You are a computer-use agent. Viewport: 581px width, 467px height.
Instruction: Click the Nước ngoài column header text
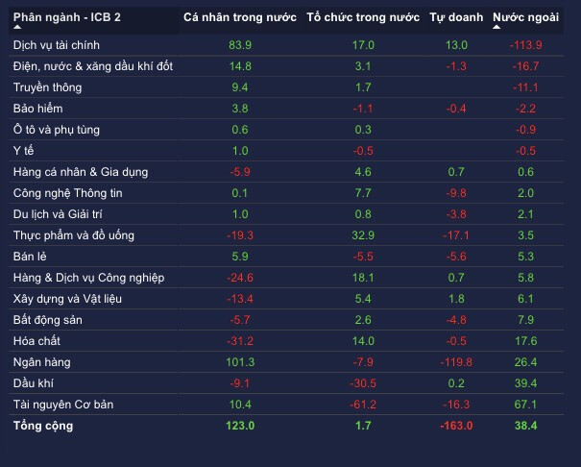pyautogui.click(x=527, y=17)
